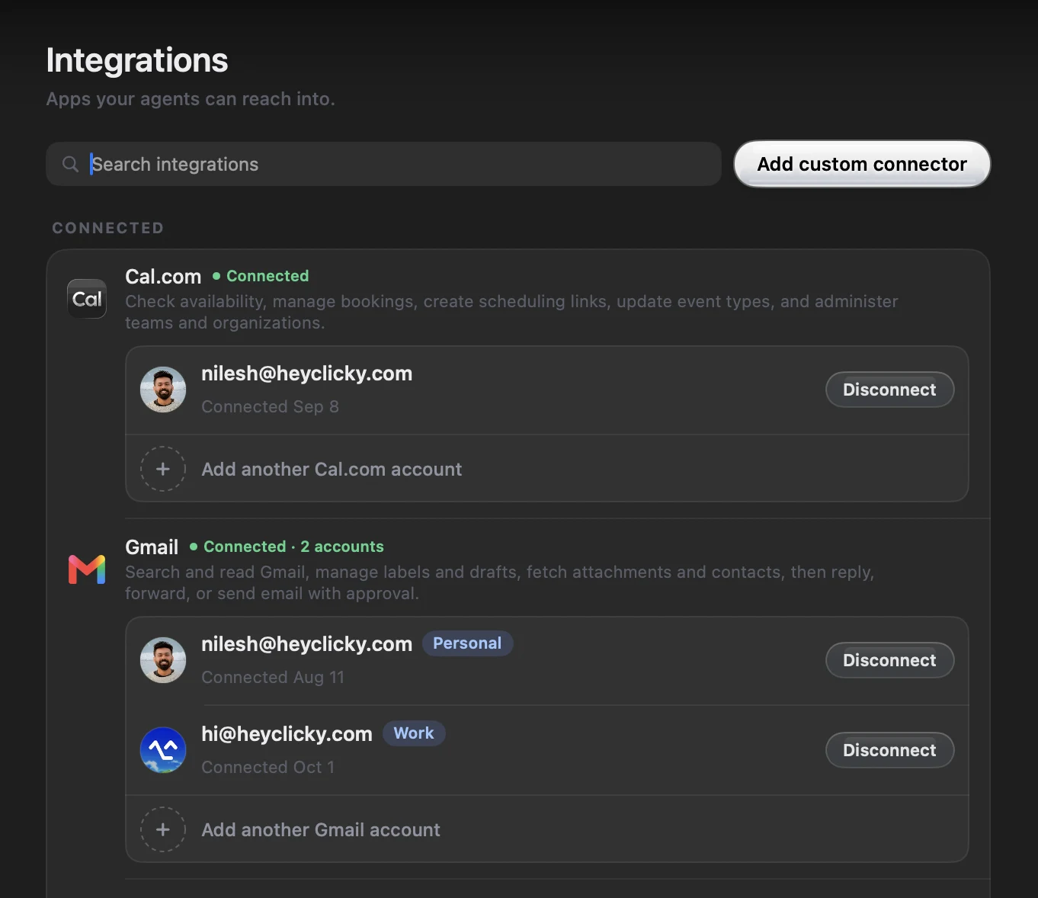
Task: Click the nilesh@heyclicky.com email under Gmail
Action: pyautogui.click(x=306, y=644)
